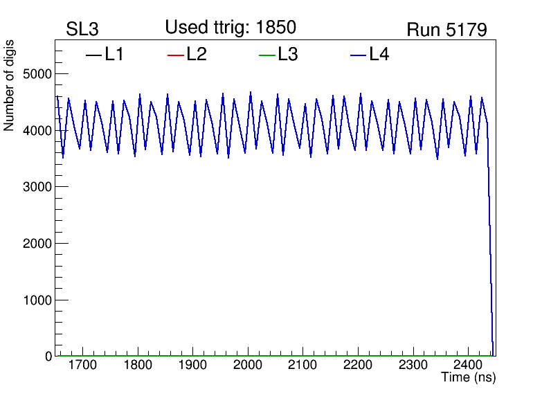
Task: Click the 'Run 5179' label
Action: point(446,30)
